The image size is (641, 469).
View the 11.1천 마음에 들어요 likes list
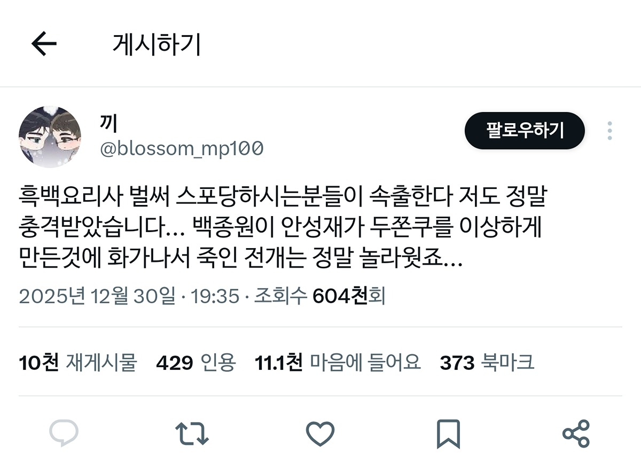click(338, 363)
